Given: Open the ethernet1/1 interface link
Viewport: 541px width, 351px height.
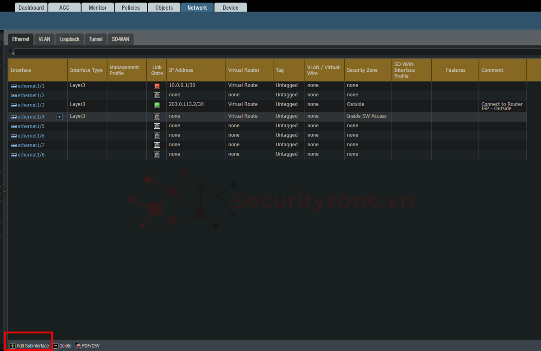Looking at the screenshot, I should (31, 86).
